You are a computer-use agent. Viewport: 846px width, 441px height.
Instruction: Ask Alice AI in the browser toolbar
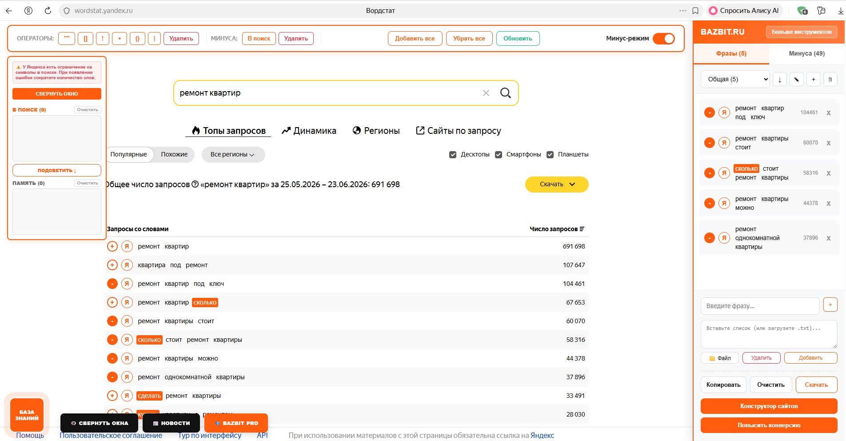pyautogui.click(x=744, y=11)
